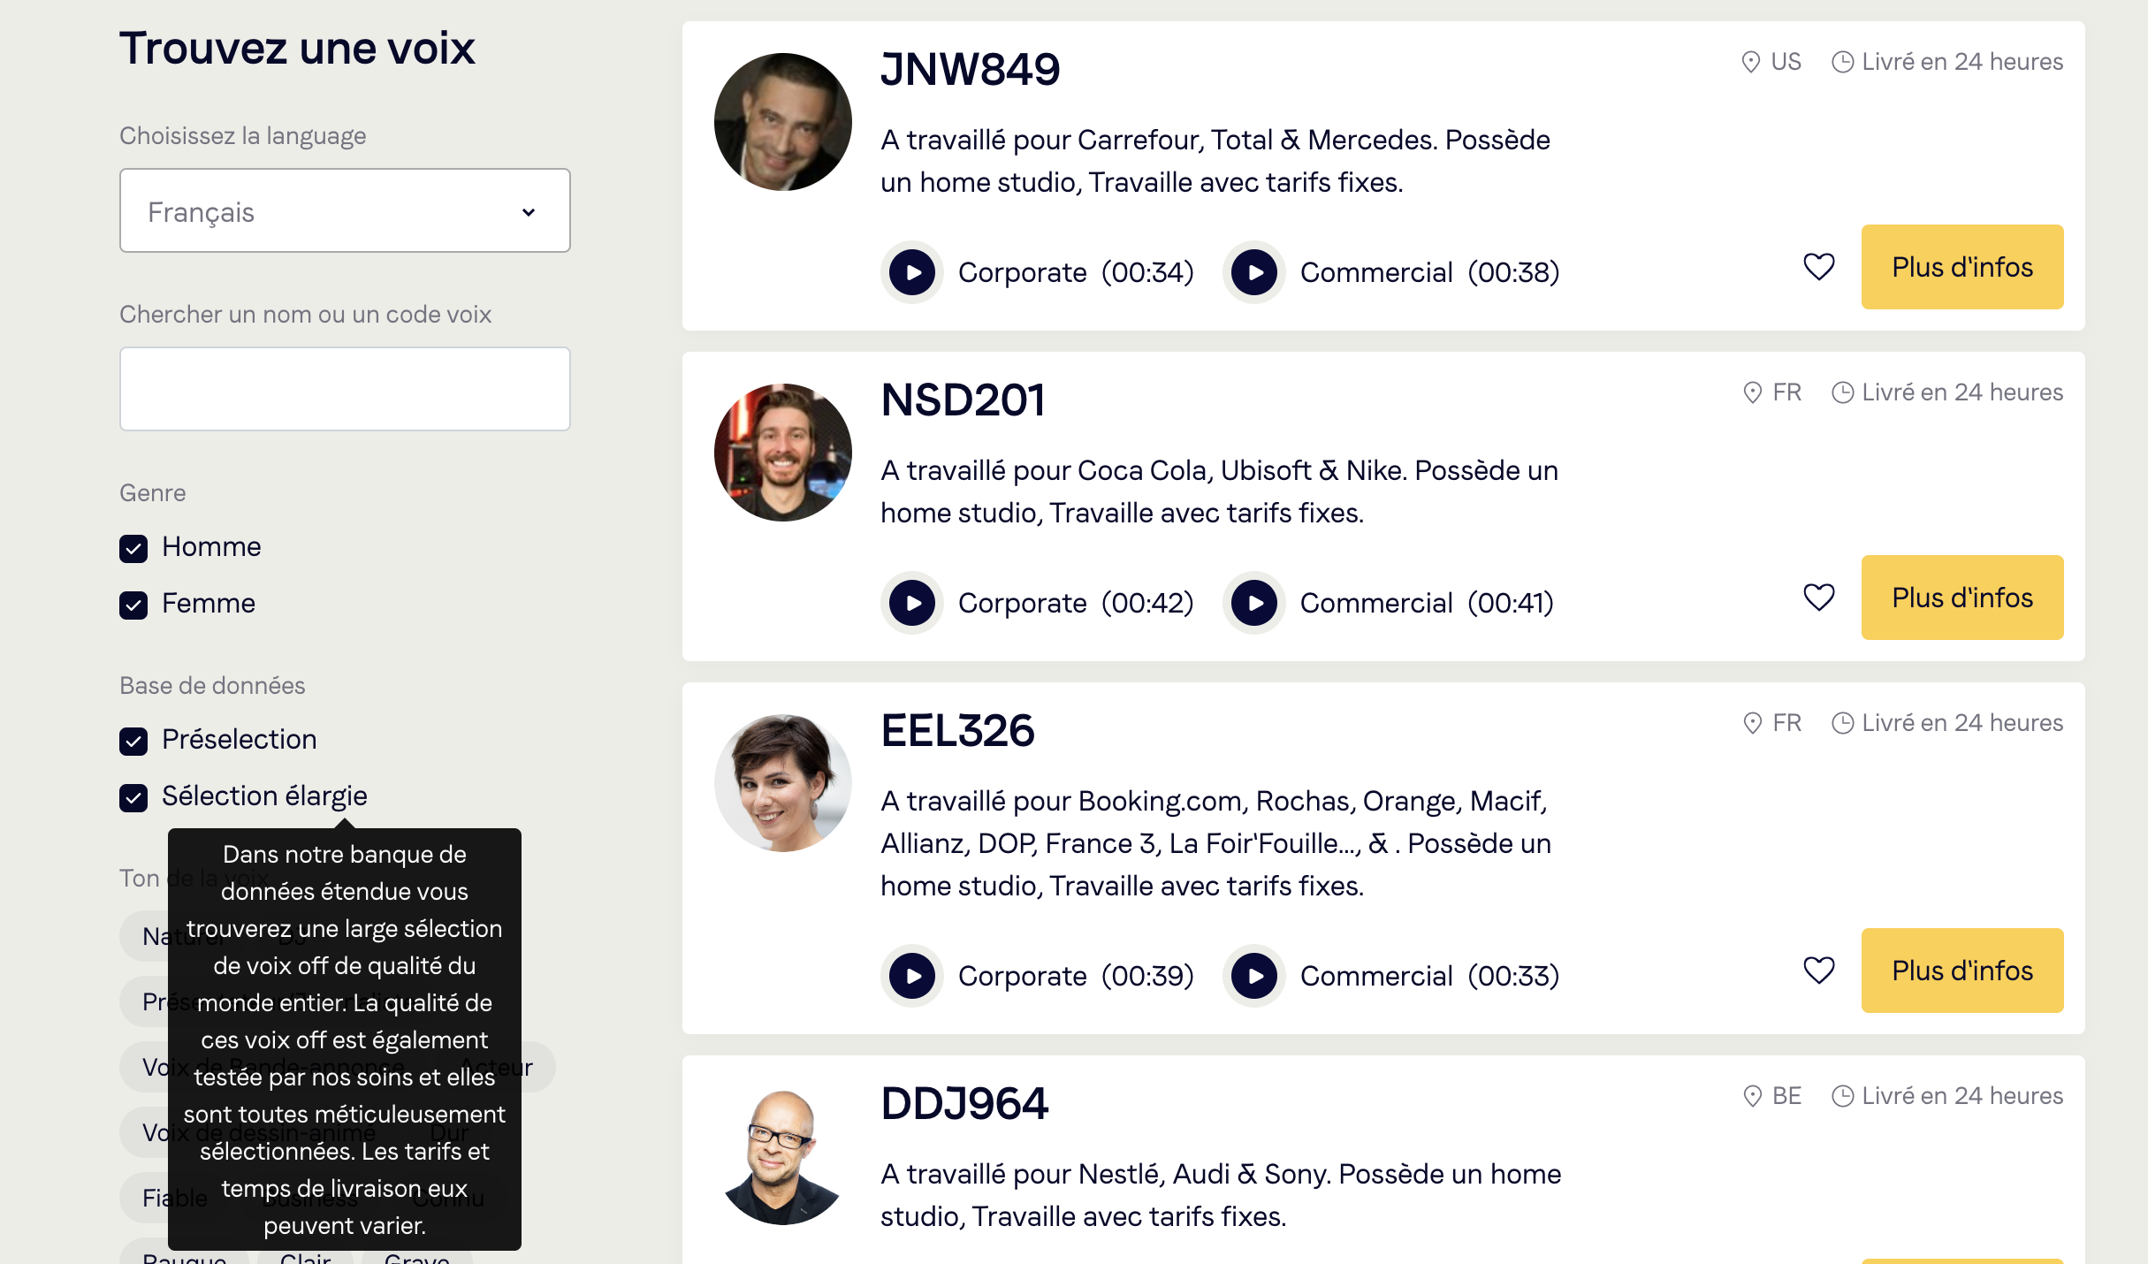The height and width of the screenshot is (1264, 2148).
Task: Select the DDJ964 voice name heading
Action: point(964,1103)
